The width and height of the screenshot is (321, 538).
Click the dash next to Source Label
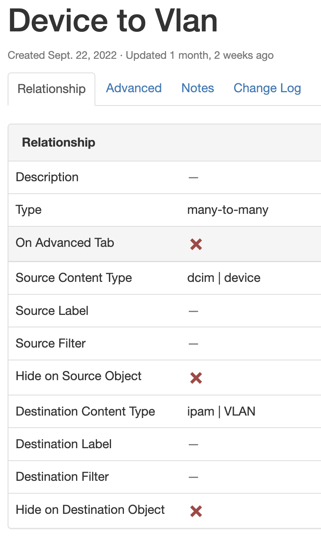(193, 311)
